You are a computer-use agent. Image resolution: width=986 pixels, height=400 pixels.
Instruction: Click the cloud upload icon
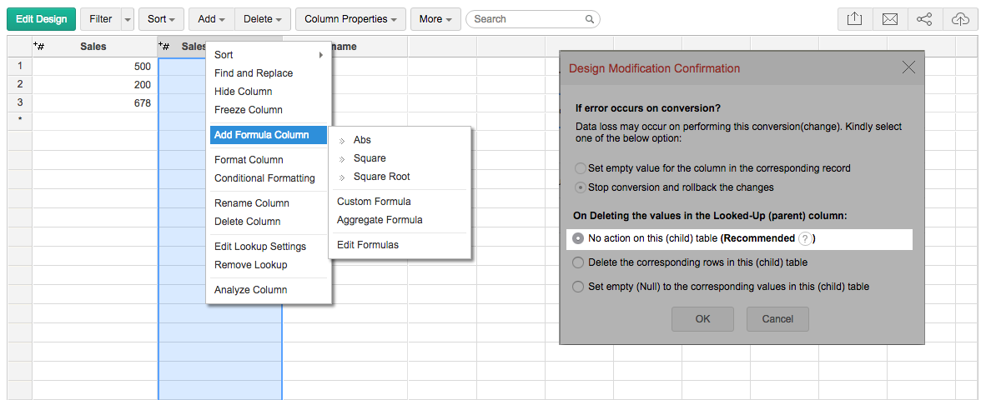point(959,19)
